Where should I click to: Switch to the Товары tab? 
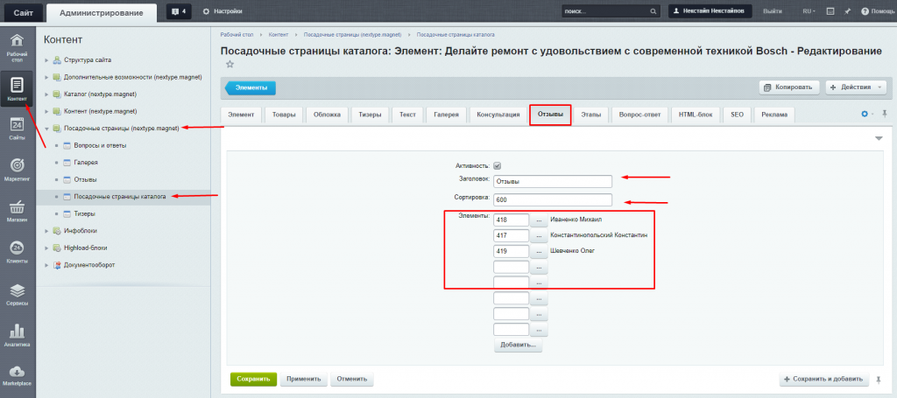click(x=284, y=115)
